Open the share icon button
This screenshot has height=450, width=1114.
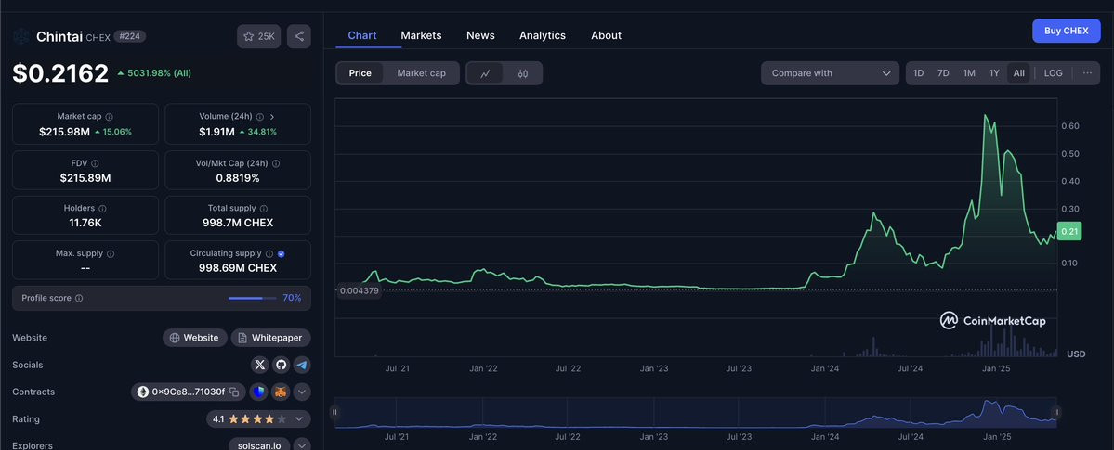point(299,36)
